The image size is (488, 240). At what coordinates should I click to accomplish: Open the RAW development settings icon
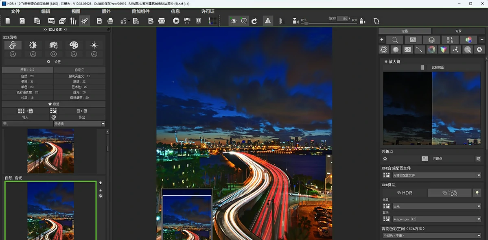[x=51, y=21]
